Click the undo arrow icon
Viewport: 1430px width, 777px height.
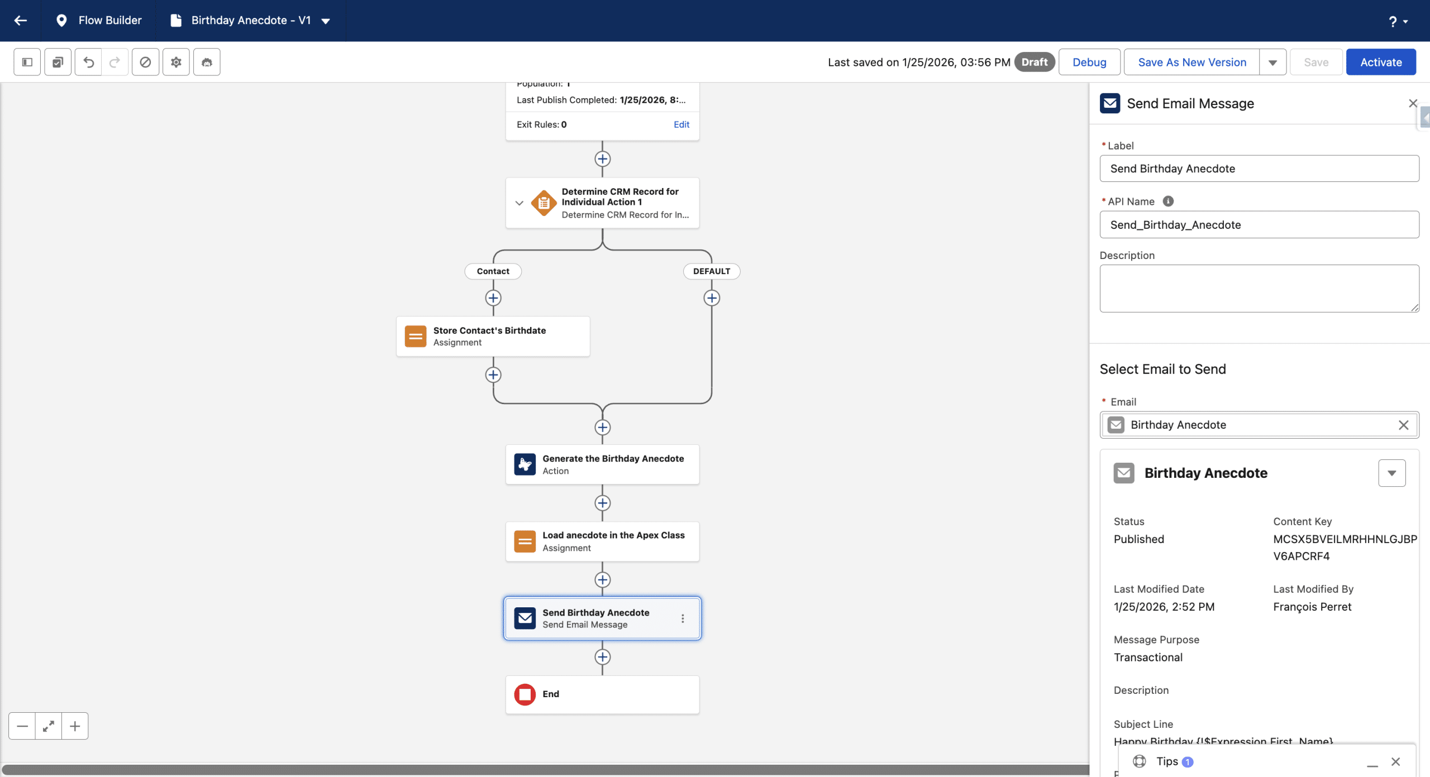tap(88, 62)
